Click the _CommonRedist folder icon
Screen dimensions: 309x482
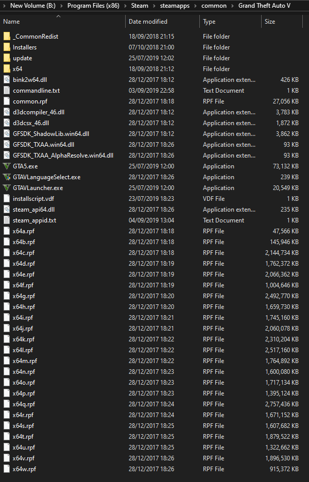click(7, 36)
